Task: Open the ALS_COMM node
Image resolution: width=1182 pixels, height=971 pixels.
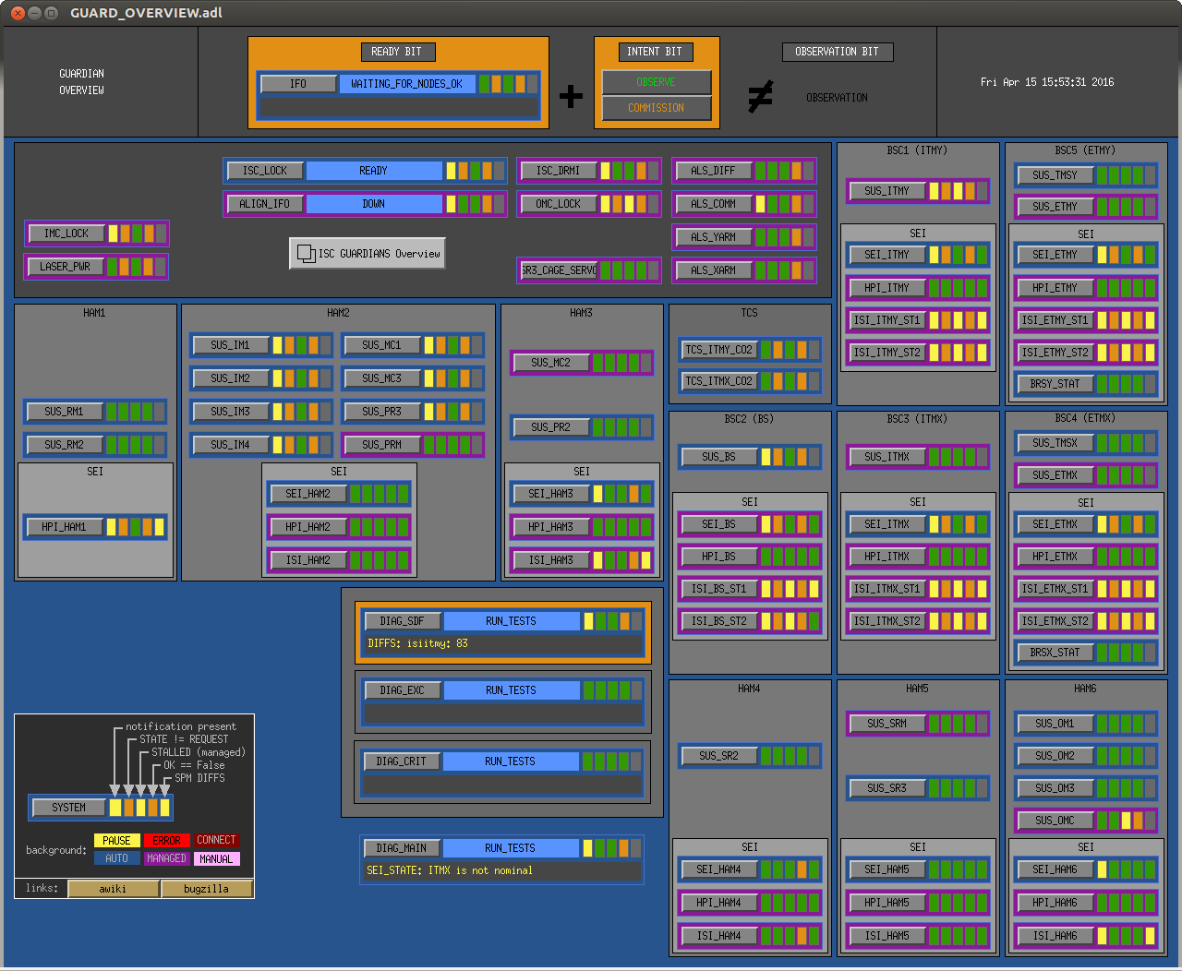Action: 714,204
